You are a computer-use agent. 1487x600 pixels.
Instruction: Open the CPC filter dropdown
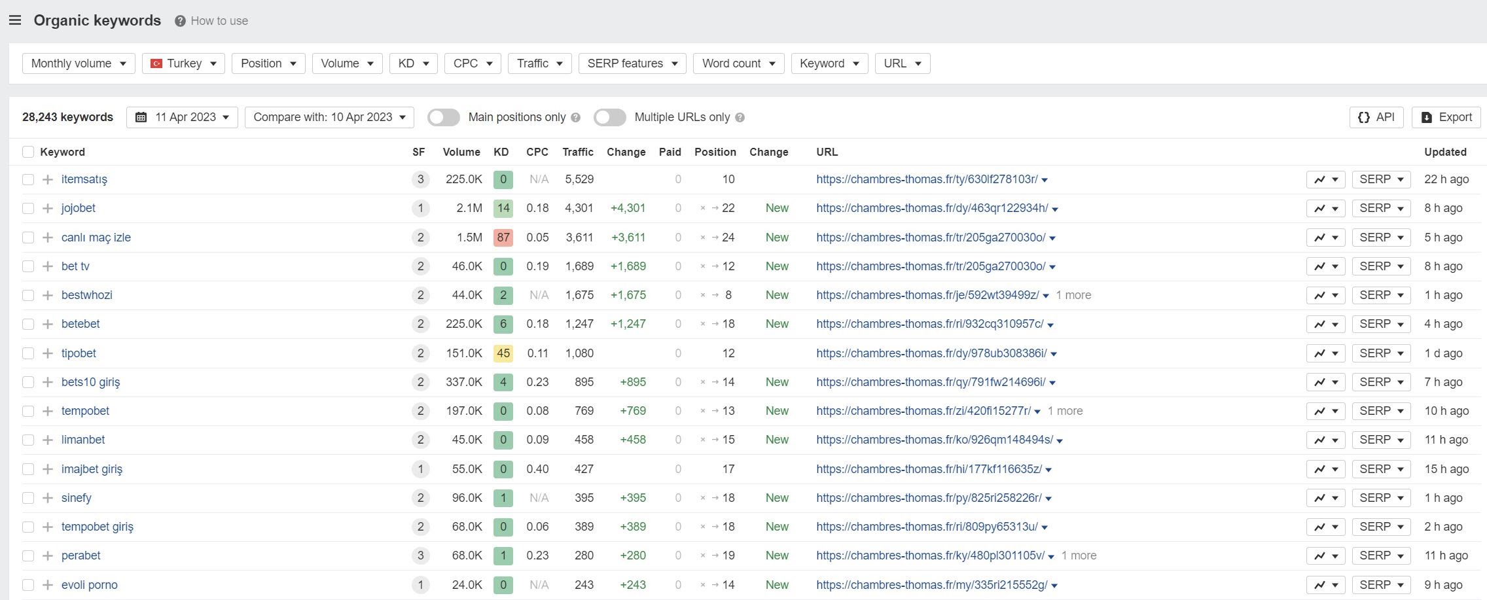tap(473, 63)
